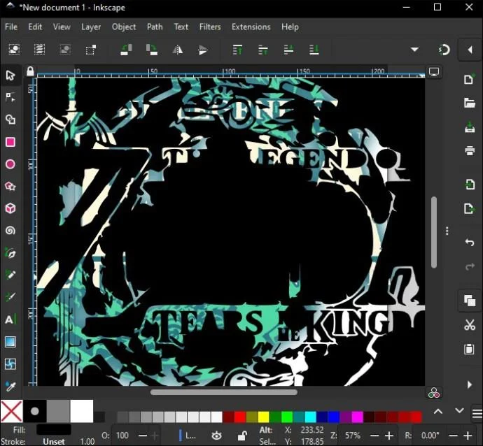
Task: Open palette menu hamburger icon
Action: [x=477, y=414]
